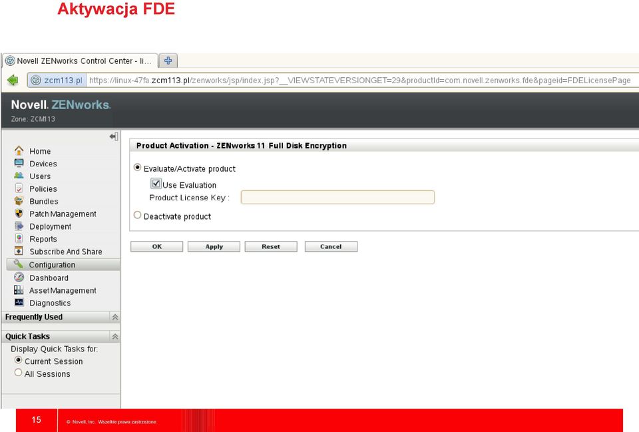639x432 pixels.
Task: Click the Product License Key field
Action: click(x=337, y=197)
